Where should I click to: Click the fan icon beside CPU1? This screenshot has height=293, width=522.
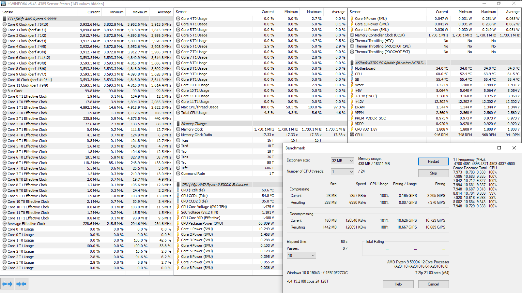352,135
